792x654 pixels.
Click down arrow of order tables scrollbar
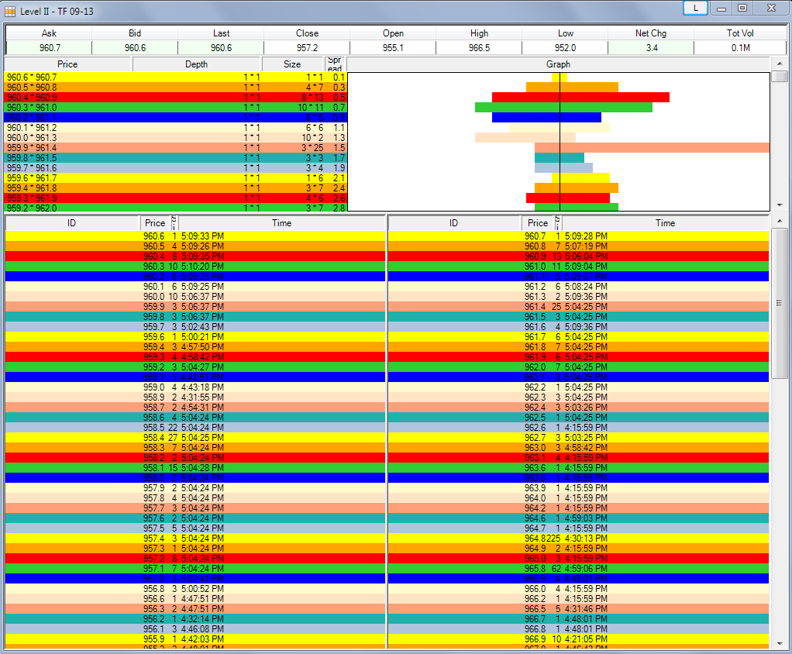click(x=780, y=643)
